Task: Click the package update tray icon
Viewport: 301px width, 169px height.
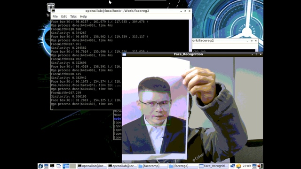Action: (238, 166)
